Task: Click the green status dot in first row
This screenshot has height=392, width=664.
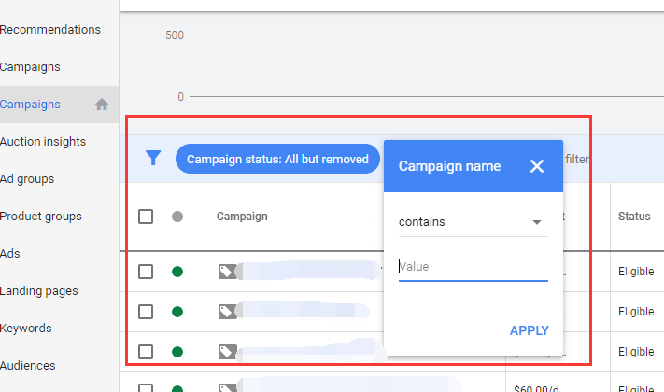Action: pos(177,272)
